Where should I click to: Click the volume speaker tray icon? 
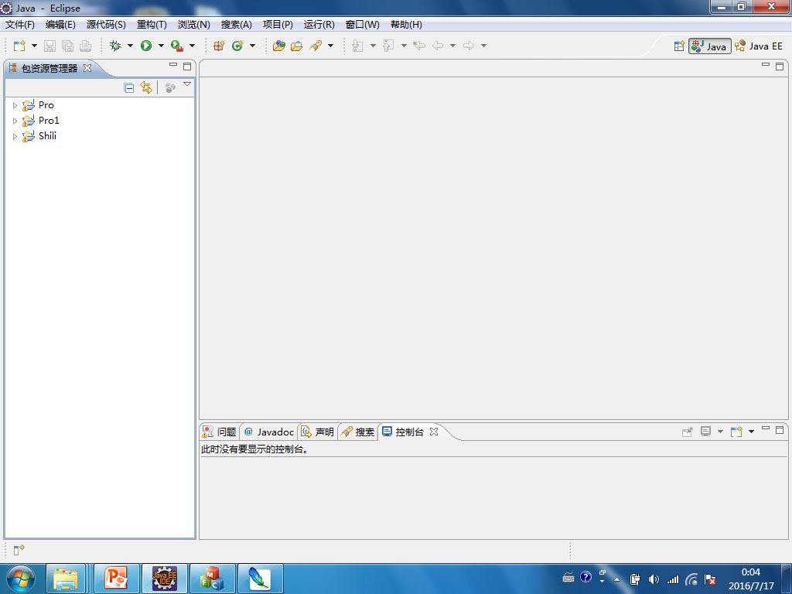pyautogui.click(x=654, y=579)
